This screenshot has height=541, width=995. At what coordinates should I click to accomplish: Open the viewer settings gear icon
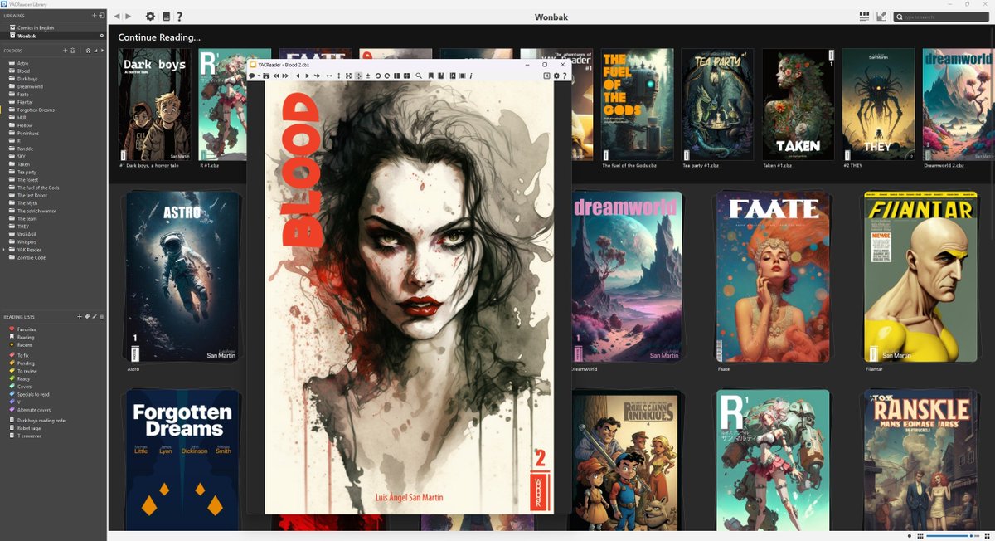[556, 76]
